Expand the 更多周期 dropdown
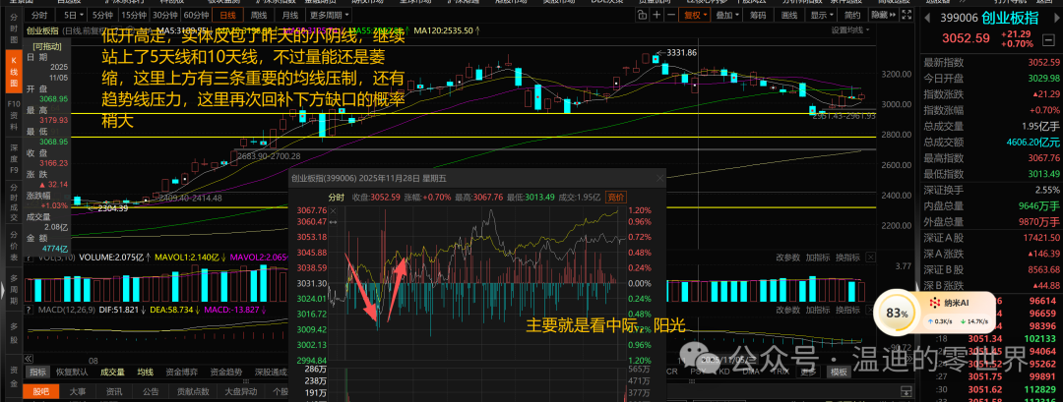 [326, 15]
